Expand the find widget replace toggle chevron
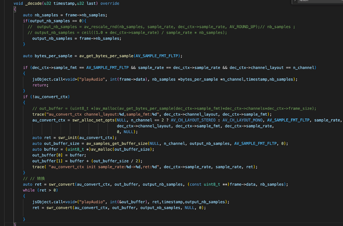 click(x=295, y=0)
